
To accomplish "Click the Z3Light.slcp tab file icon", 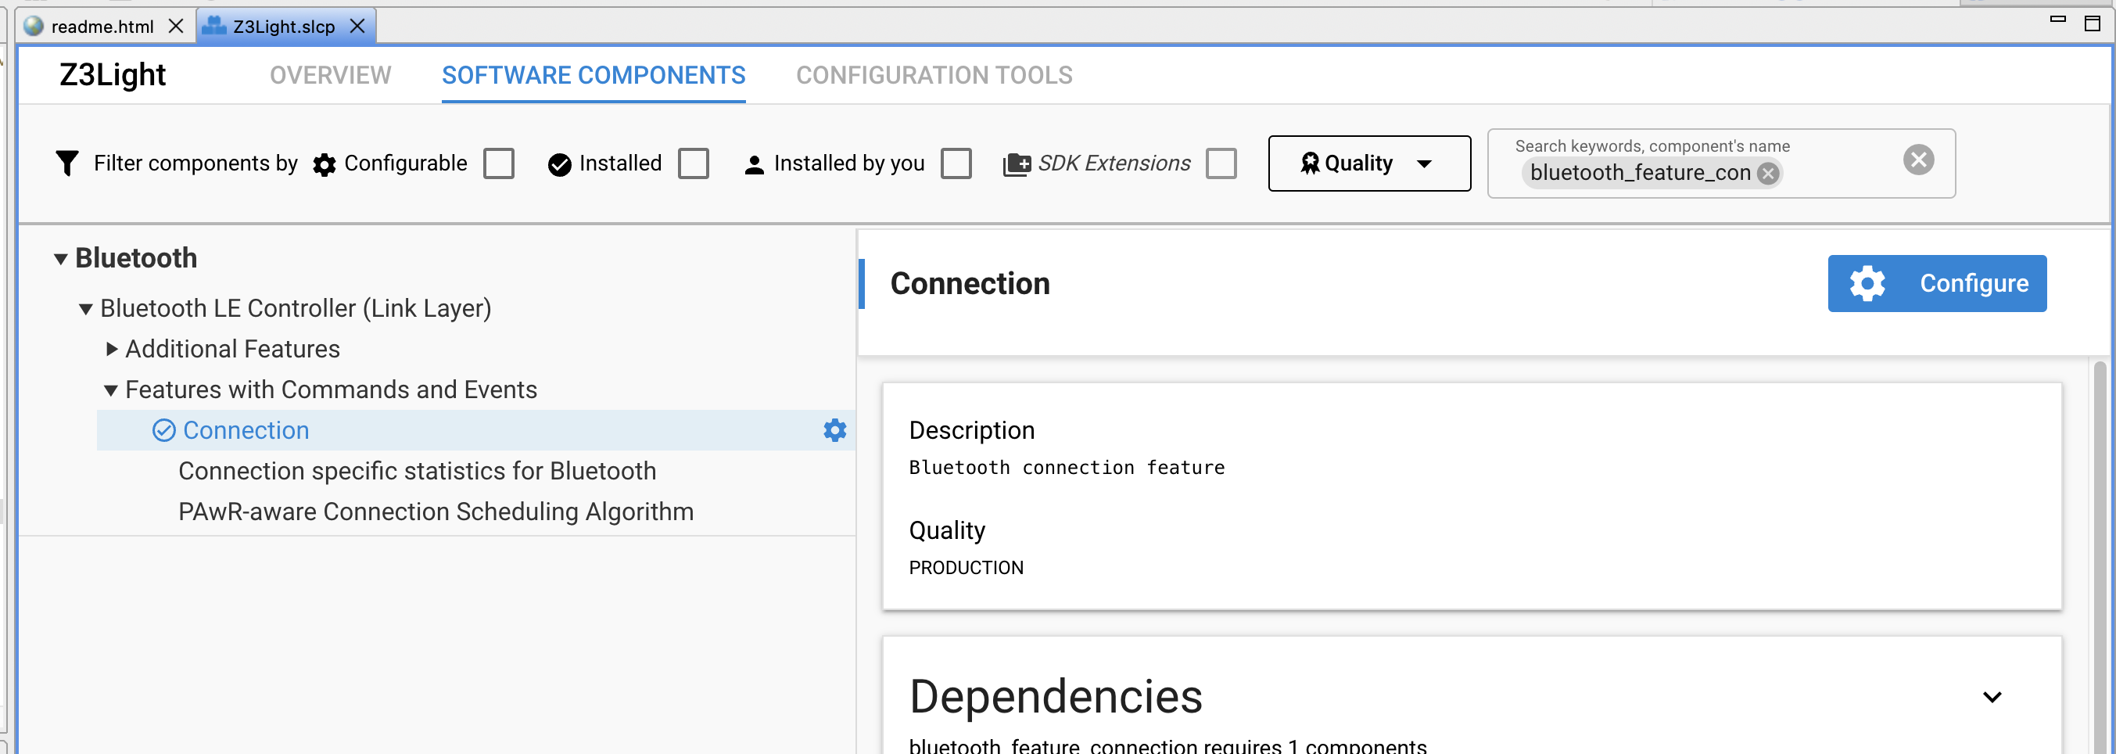I will (214, 26).
